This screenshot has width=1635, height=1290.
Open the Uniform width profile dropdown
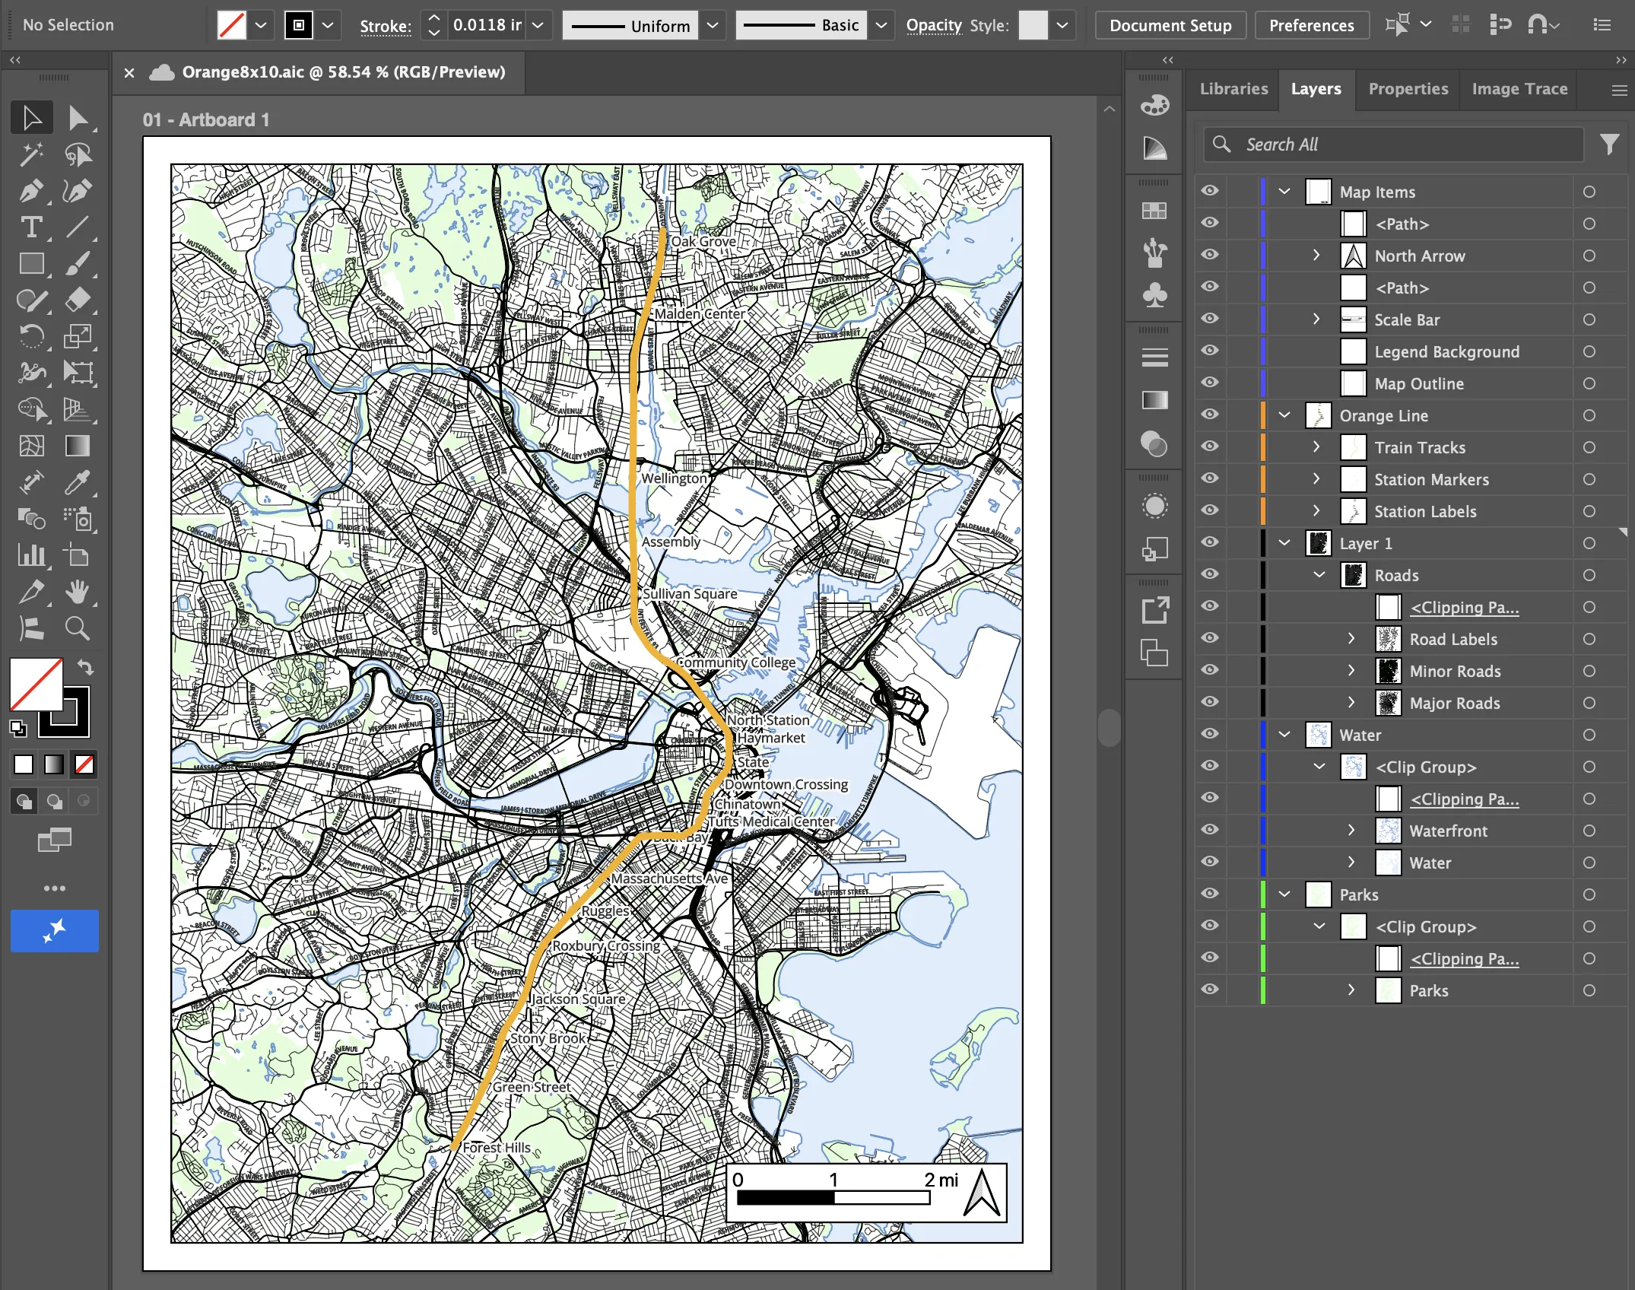[713, 25]
